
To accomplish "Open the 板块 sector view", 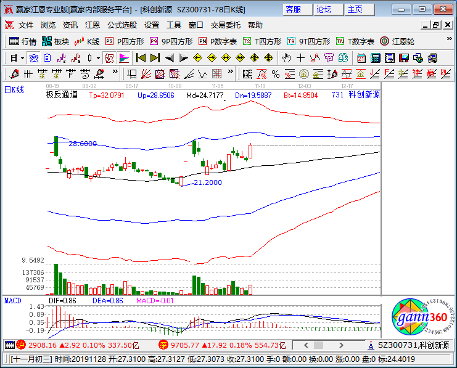I will (56, 42).
